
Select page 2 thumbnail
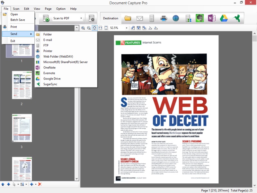coord(22,85)
